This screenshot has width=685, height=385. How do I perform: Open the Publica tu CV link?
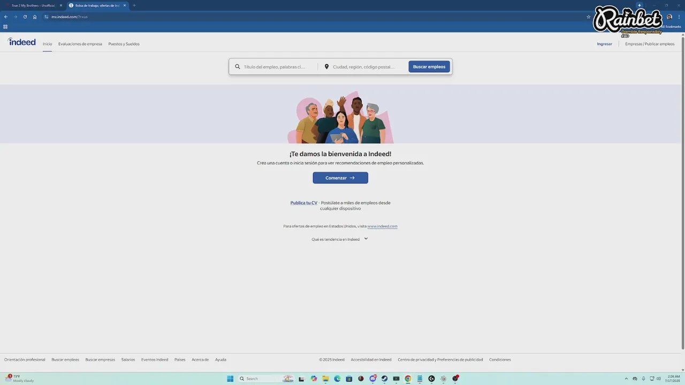304,203
